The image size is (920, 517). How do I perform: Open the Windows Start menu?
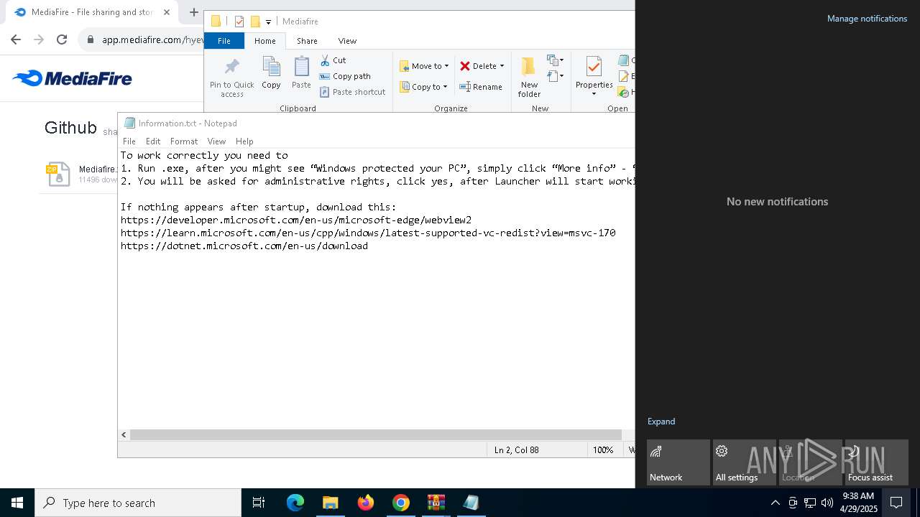(x=17, y=503)
